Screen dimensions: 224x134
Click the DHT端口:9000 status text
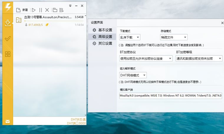77,123
